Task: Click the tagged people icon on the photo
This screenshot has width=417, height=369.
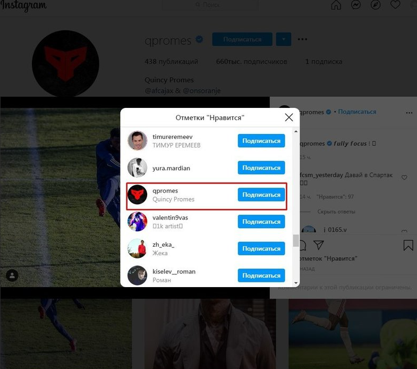Action: [x=12, y=275]
